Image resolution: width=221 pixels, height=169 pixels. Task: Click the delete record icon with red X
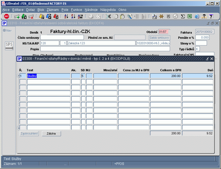pyautogui.click(x=31, y=17)
